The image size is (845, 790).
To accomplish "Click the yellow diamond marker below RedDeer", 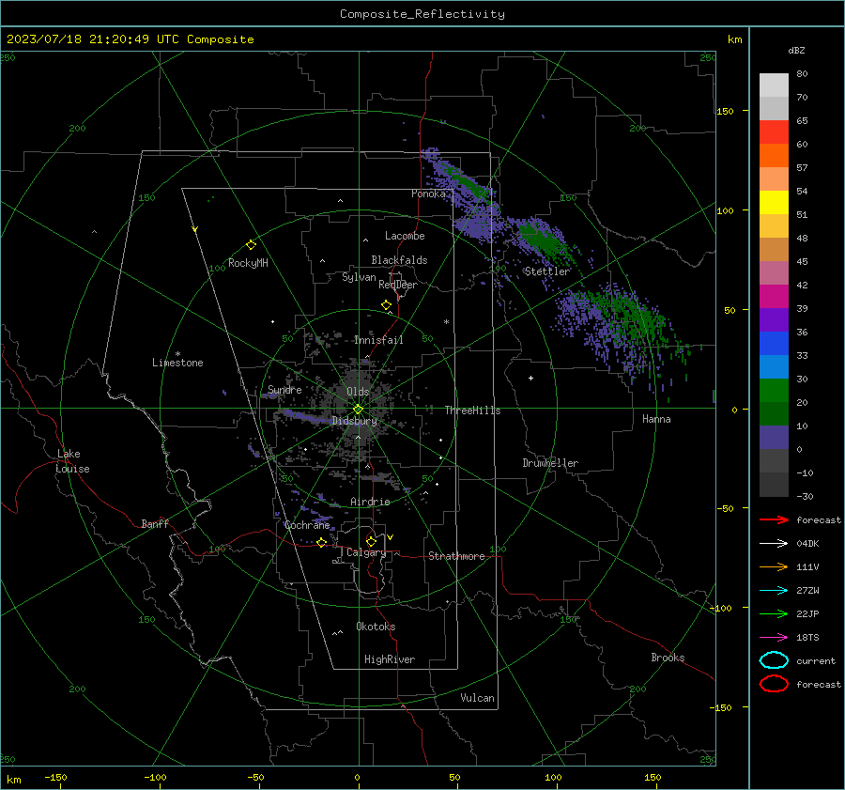I will pyautogui.click(x=386, y=305).
